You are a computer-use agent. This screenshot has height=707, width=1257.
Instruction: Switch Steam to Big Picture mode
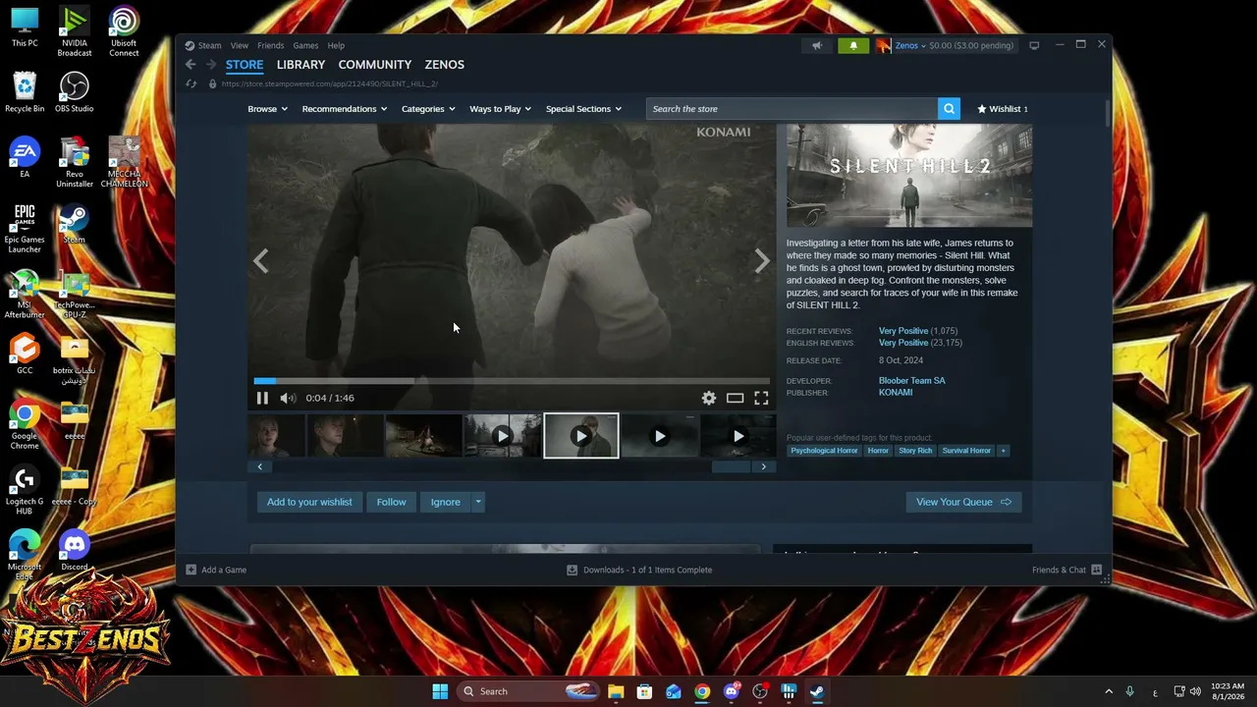[x=1034, y=45]
